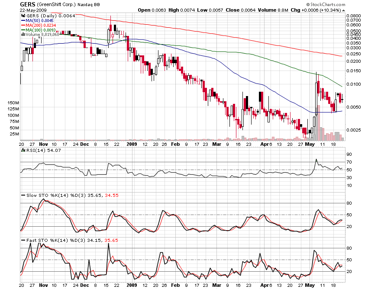Click the MA(100) 0.0093 legend label
Screen dimensions: 368x289
click(41, 30)
